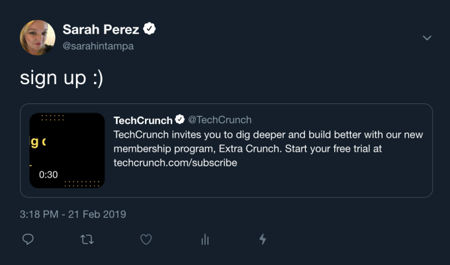Open the TechCrunch account name
This screenshot has width=450, height=265.
coord(143,120)
